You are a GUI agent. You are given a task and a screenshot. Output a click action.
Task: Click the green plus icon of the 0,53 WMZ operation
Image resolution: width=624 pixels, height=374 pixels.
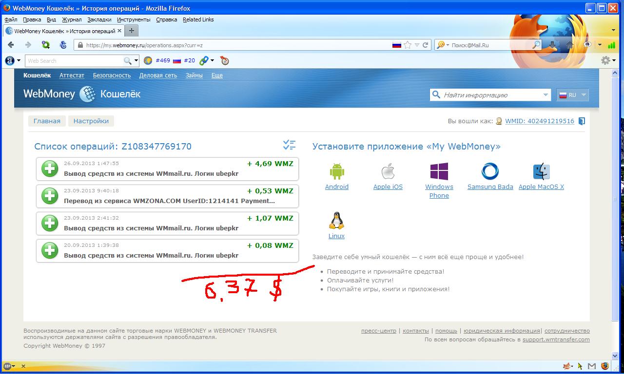click(x=50, y=196)
